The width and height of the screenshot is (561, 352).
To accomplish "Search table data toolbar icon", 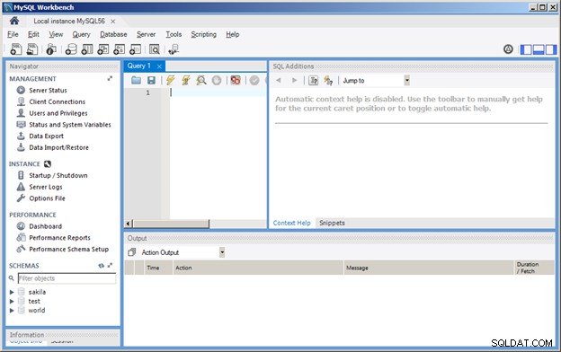I will pyautogui.click(x=155, y=49).
